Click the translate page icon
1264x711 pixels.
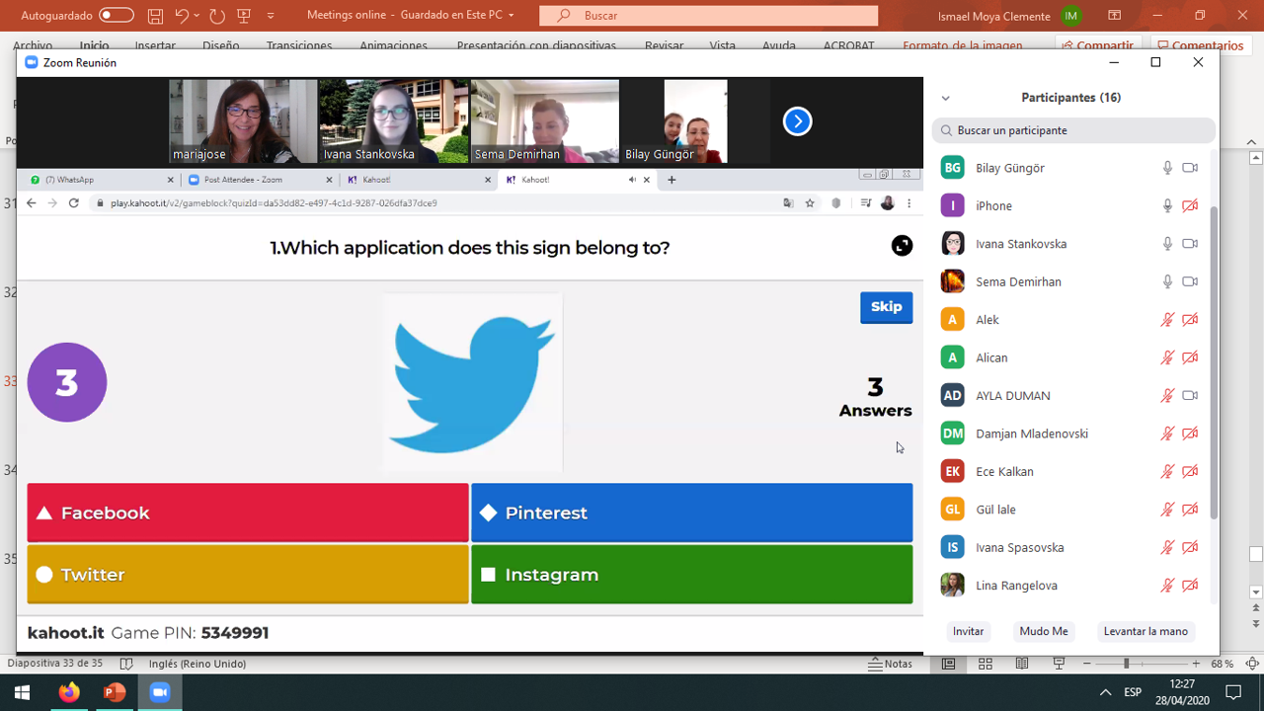click(x=788, y=203)
